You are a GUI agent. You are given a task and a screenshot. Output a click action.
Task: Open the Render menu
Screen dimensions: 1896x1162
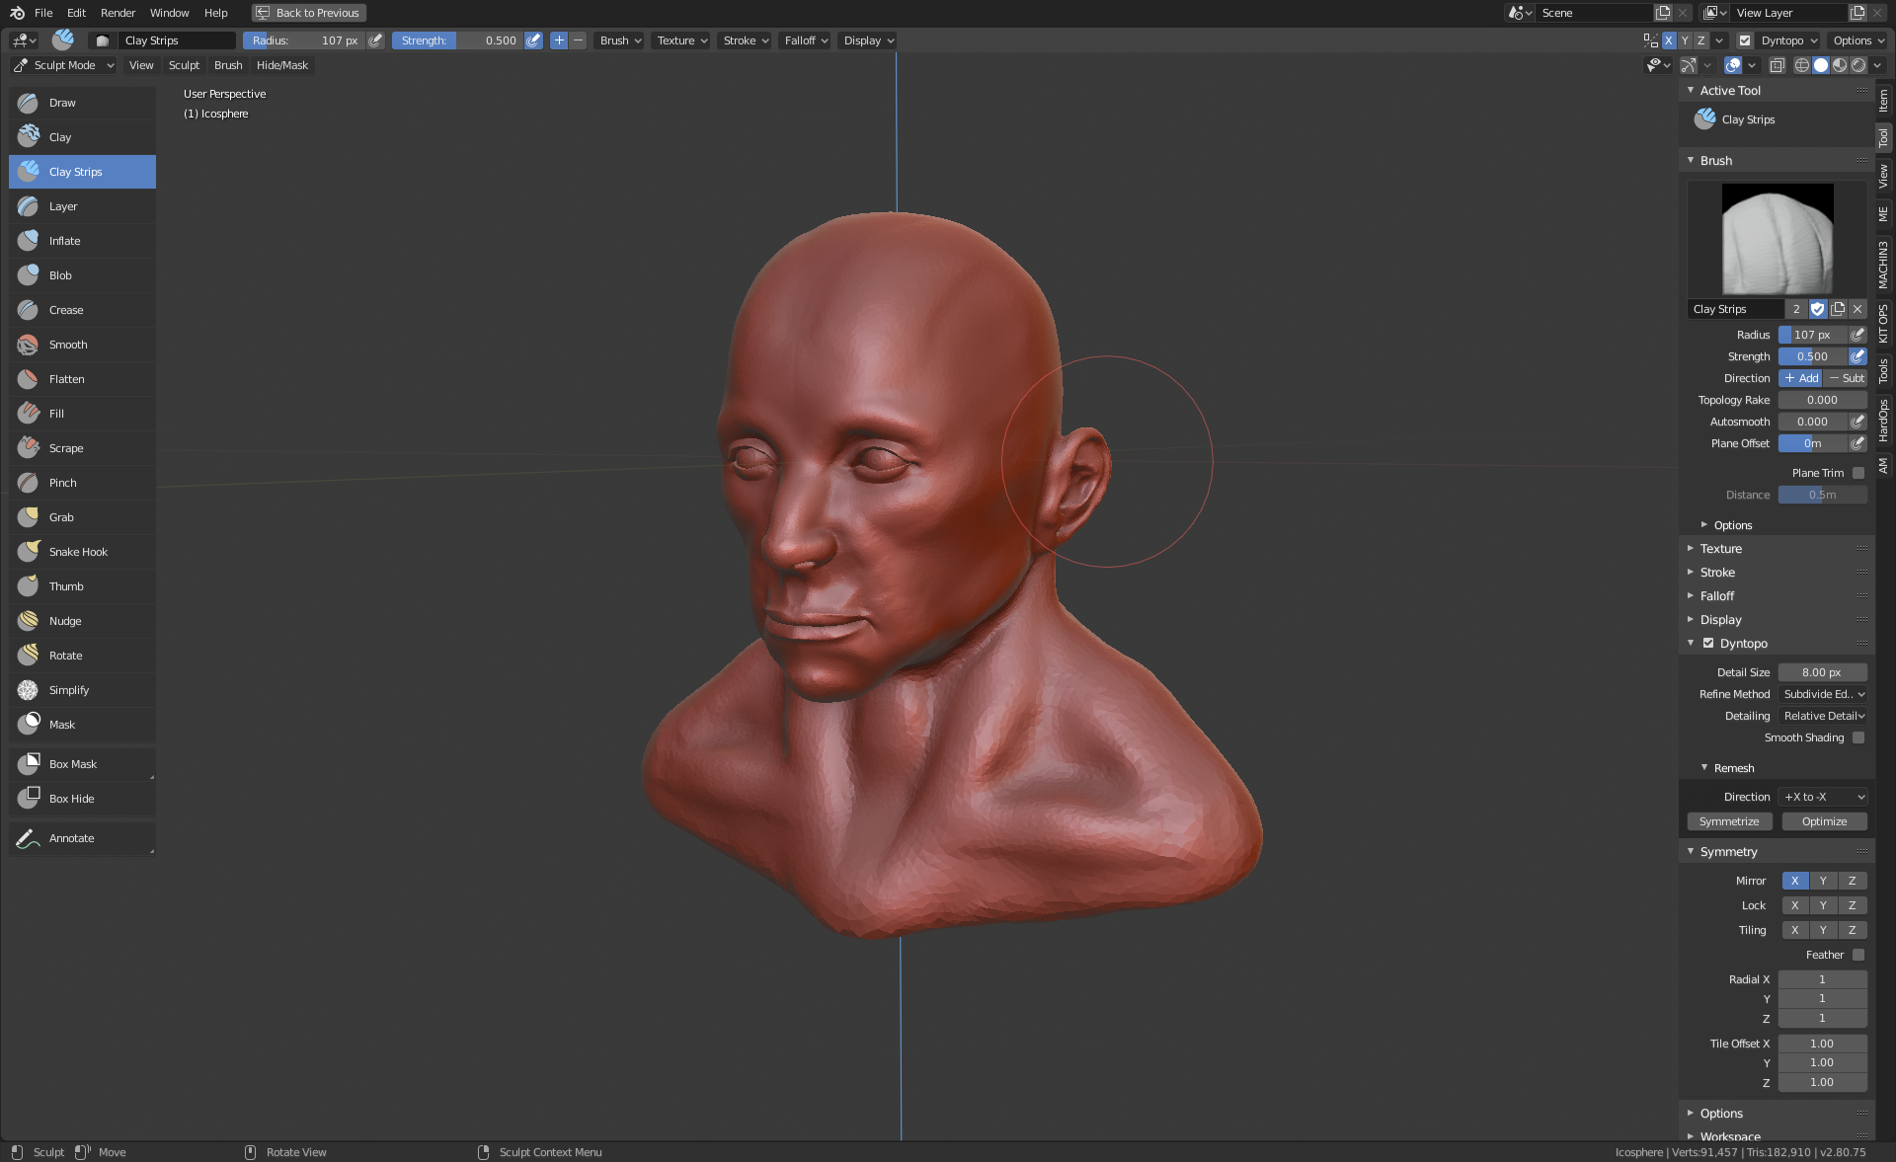(x=118, y=13)
